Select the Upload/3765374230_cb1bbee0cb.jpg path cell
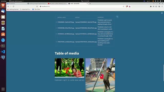 pos(86,42)
